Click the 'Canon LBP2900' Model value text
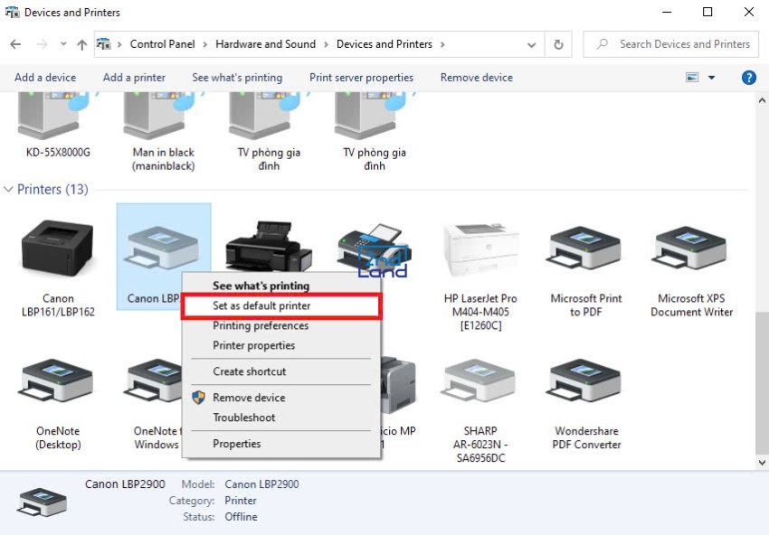 point(261,484)
